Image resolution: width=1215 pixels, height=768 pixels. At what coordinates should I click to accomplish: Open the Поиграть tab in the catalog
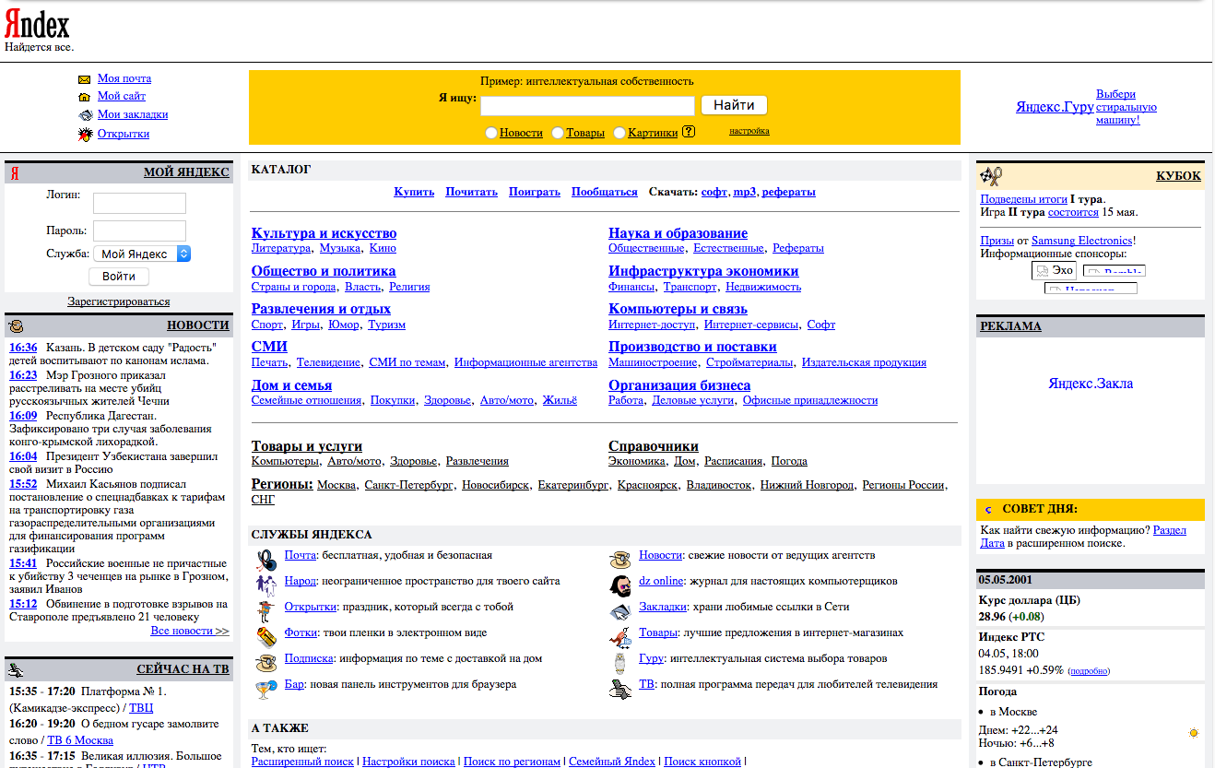(x=535, y=192)
